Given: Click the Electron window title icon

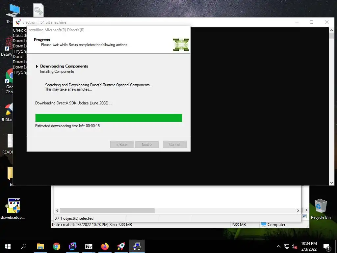Looking at the screenshot, I should [x=18, y=22].
